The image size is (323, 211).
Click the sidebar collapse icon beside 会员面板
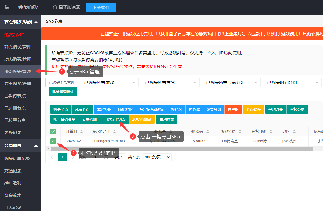[x=7, y=7]
